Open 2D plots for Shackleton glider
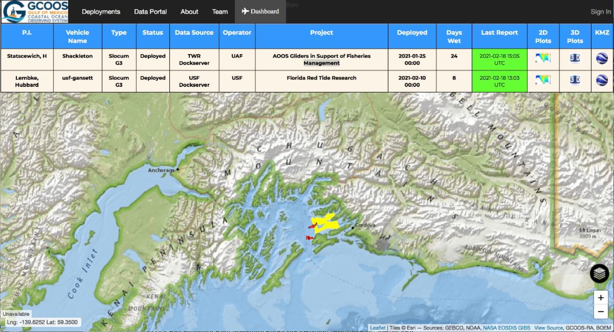Screen dimensions: 614x332 (543, 58)
